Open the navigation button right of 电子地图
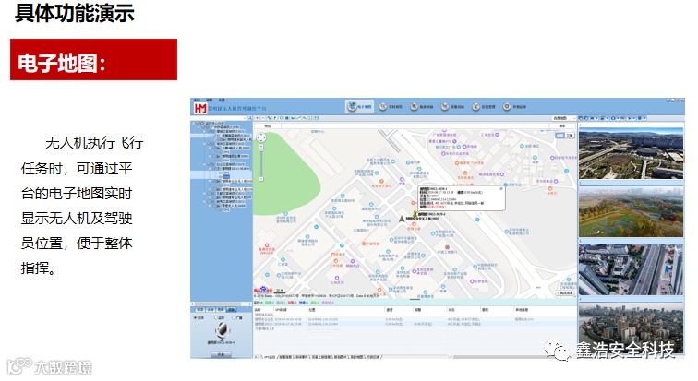698x381 pixels. click(391, 107)
